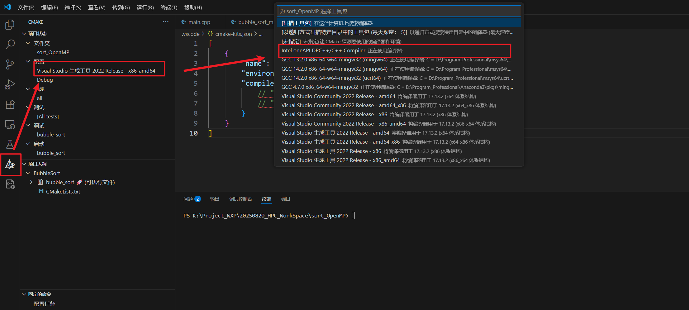Open the Explorer sidebar icon
689x310 pixels.
[10, 25]
